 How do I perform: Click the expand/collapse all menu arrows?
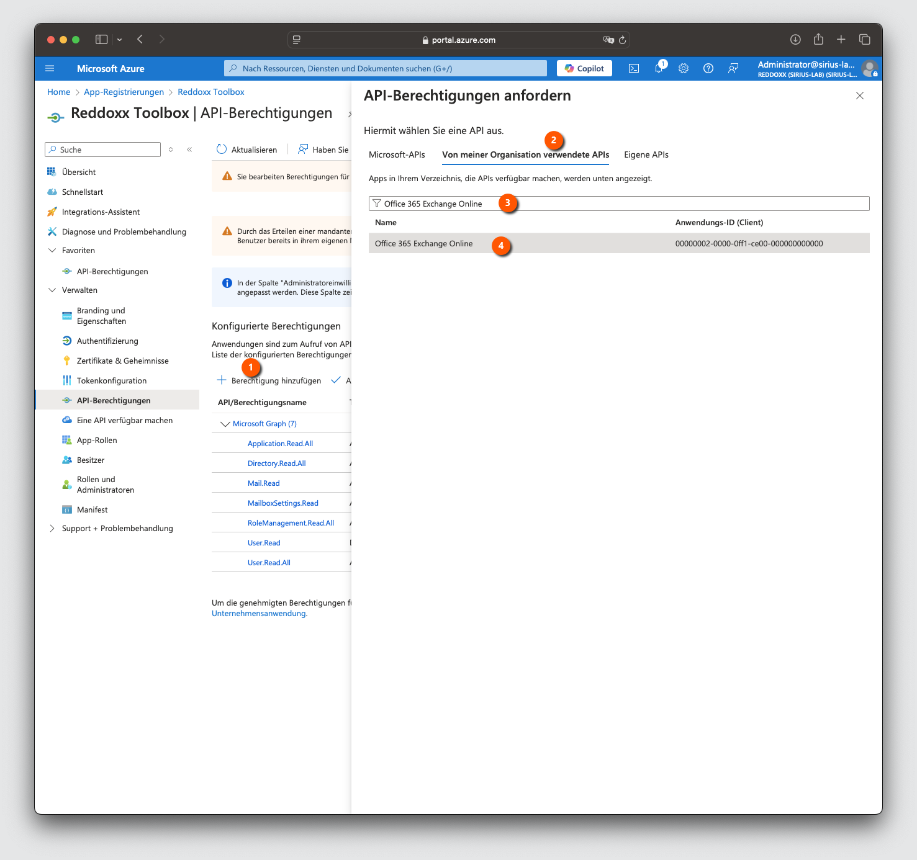click(171, 150)
